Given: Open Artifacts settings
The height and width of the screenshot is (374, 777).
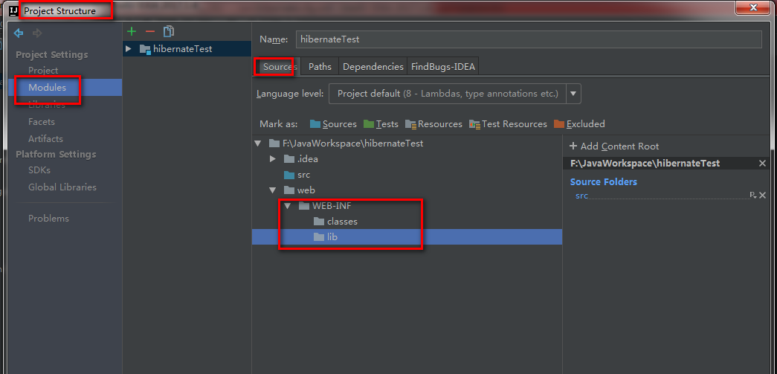Looking at the screenshot, I should tap(45, 139).
